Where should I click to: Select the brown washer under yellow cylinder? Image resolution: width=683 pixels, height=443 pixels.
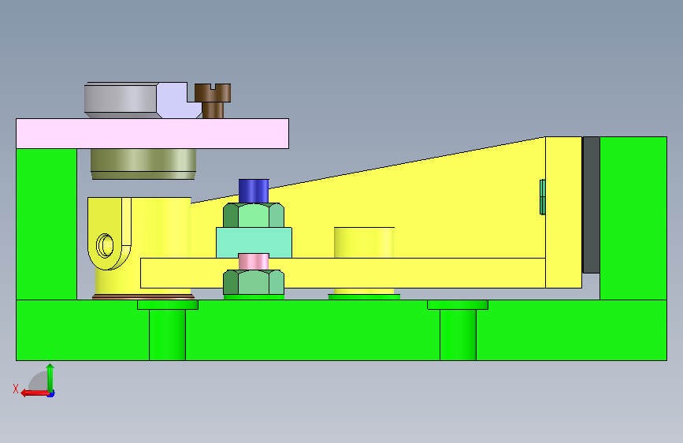coord(143,296)
